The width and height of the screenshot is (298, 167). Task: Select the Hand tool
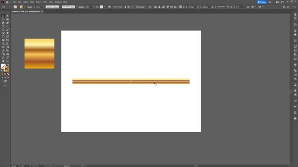coord(3,61)
